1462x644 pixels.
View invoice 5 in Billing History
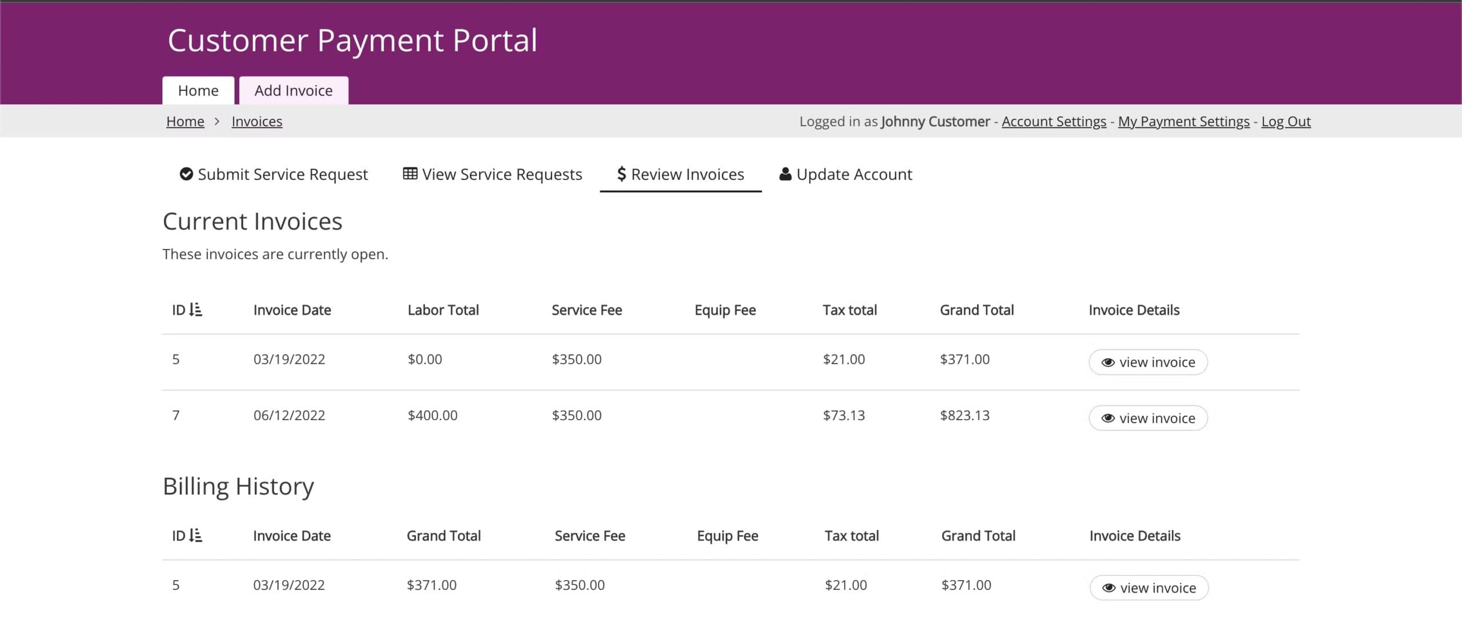pyautogui.click(x=1148, y=587)
